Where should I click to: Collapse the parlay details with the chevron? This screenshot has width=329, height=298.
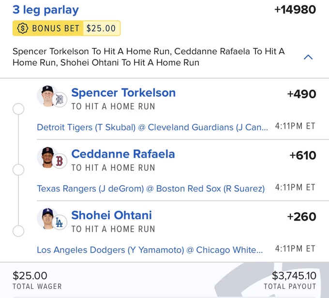pyautogui.click(x=308, y=57)
